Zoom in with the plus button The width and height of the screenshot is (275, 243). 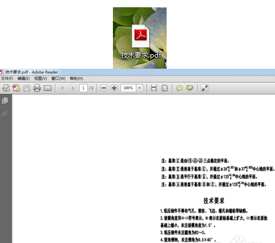[114, 88]
